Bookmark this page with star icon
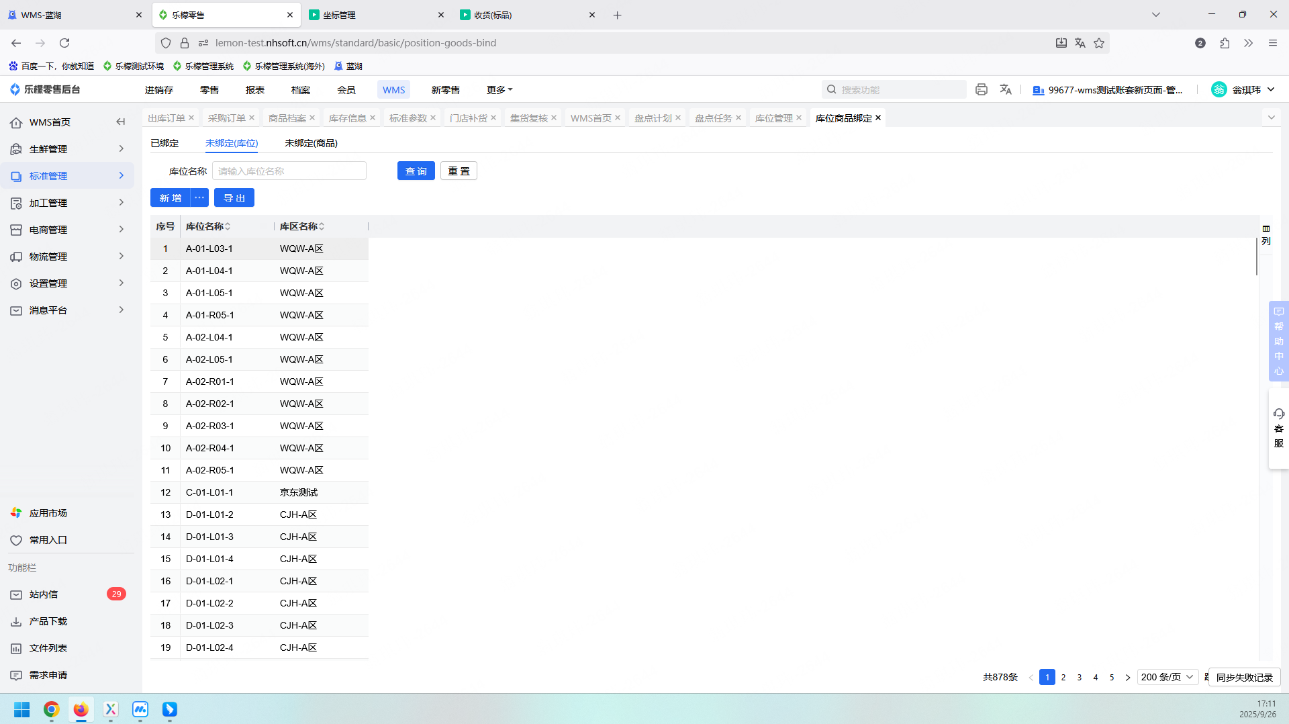The width and height of the screenshot is (1289, 724). [x=1099, y=43]
